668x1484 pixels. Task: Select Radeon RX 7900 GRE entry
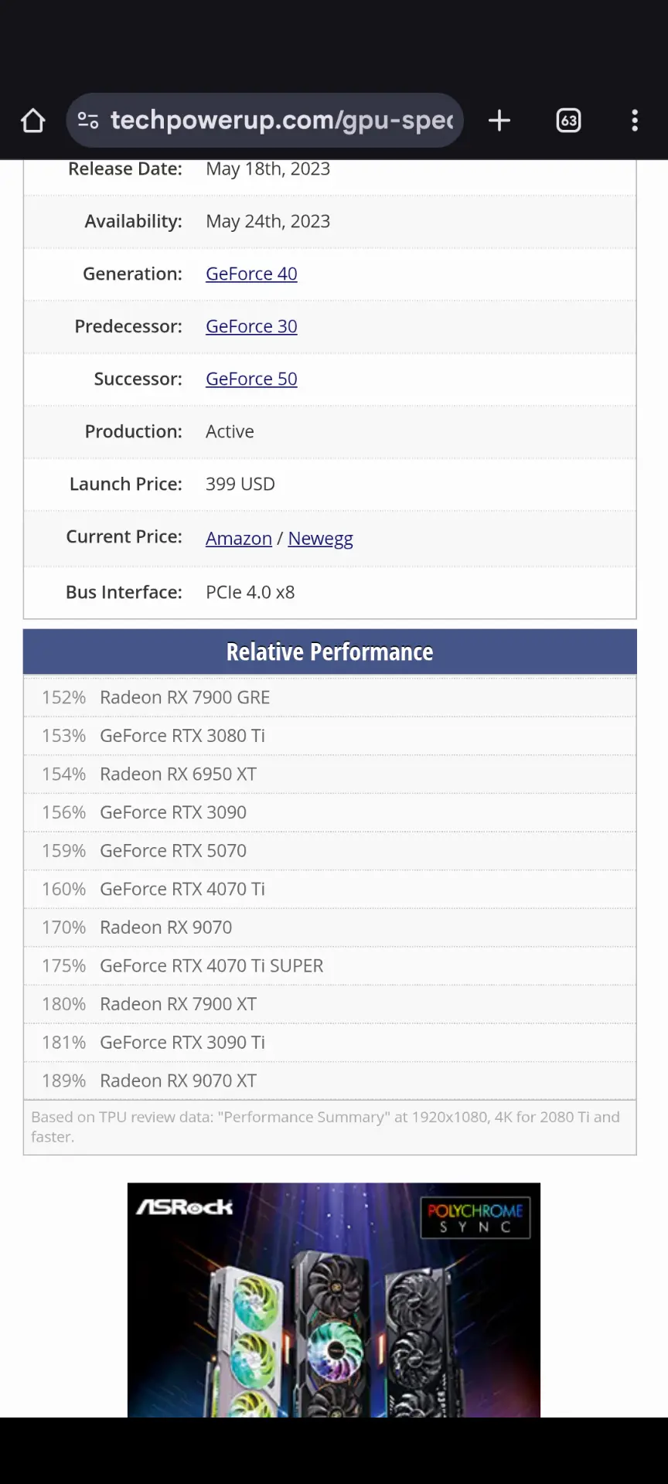click(x=184, y=697)
